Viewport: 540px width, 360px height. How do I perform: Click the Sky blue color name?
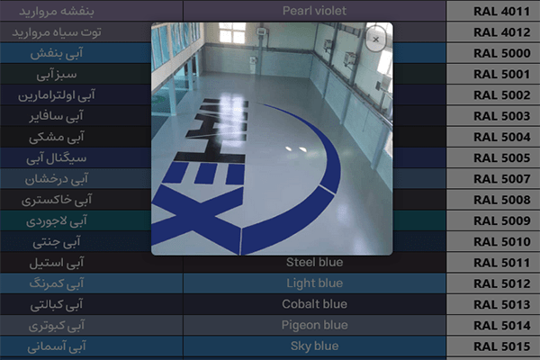tap(314, 346)
